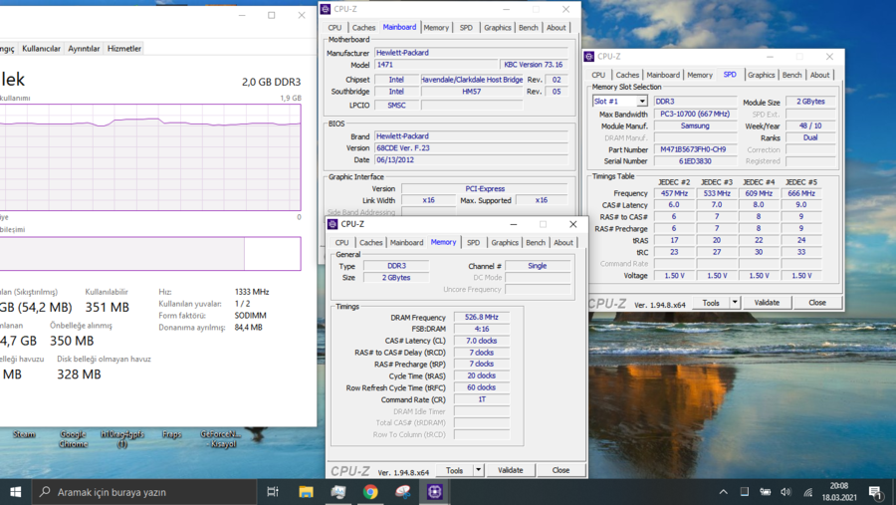
Task: Maximize the Task Manager window
Action: coord(272,16)
